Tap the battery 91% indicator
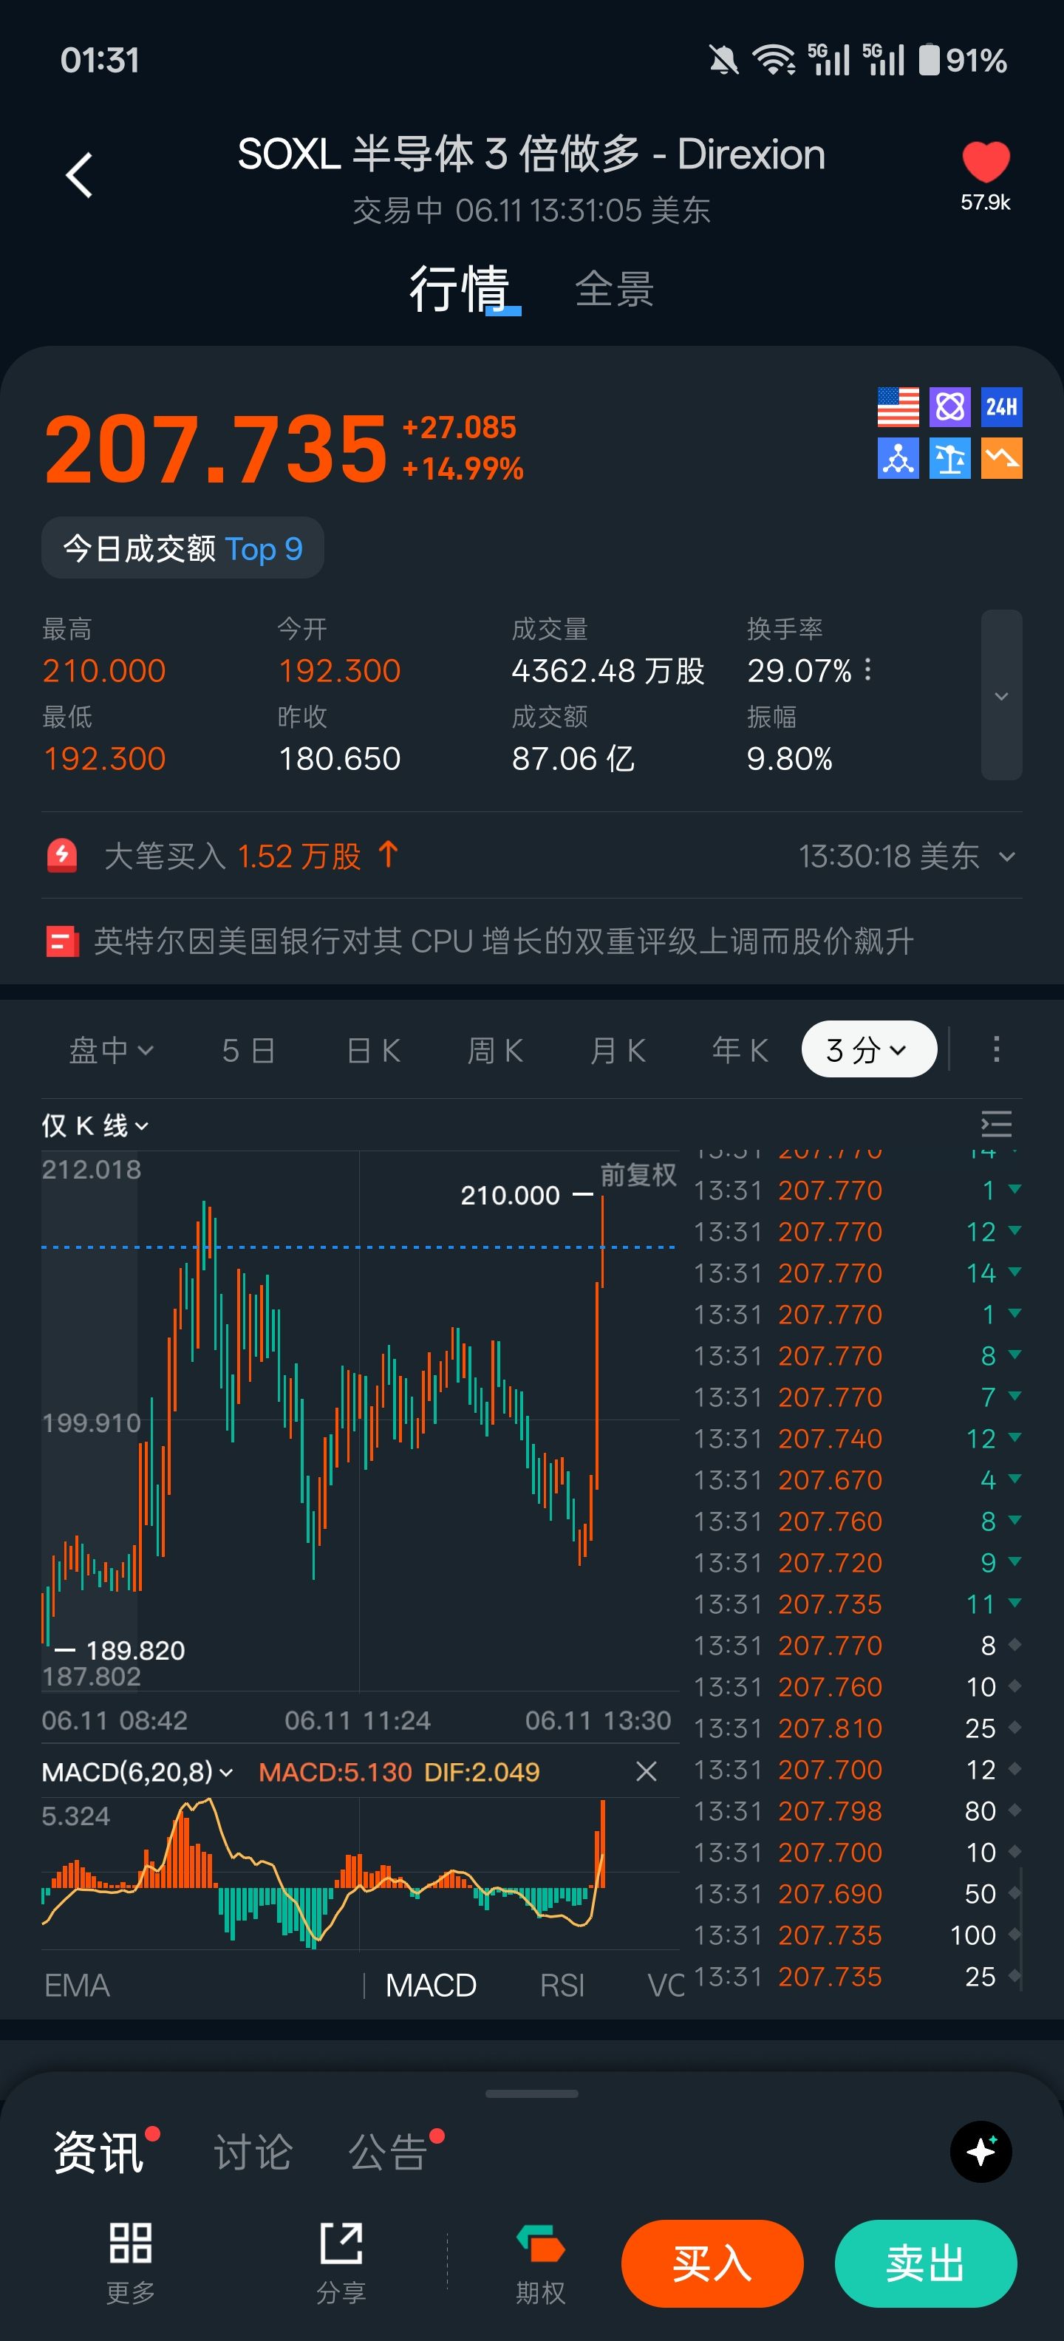The height and width of the screenshot is (2341, 1064). [964, 60]
